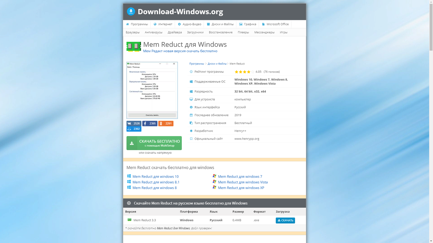Image resolution: width=433 pixels, height=243 pixels.
Task: Click the Разрядность Windows icon
Action: tap(191, 91)
